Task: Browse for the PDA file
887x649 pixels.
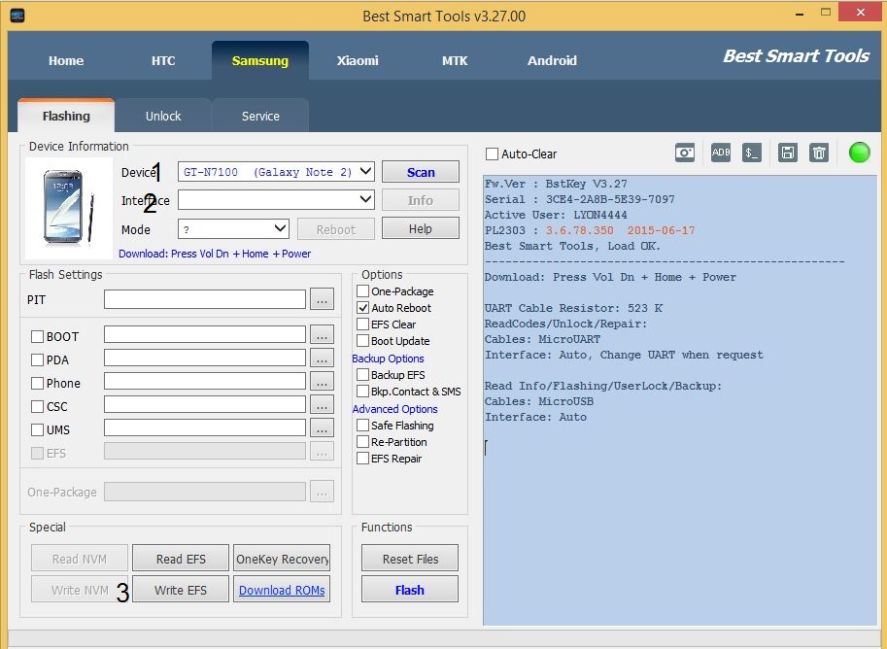Action: pos(322,359)
